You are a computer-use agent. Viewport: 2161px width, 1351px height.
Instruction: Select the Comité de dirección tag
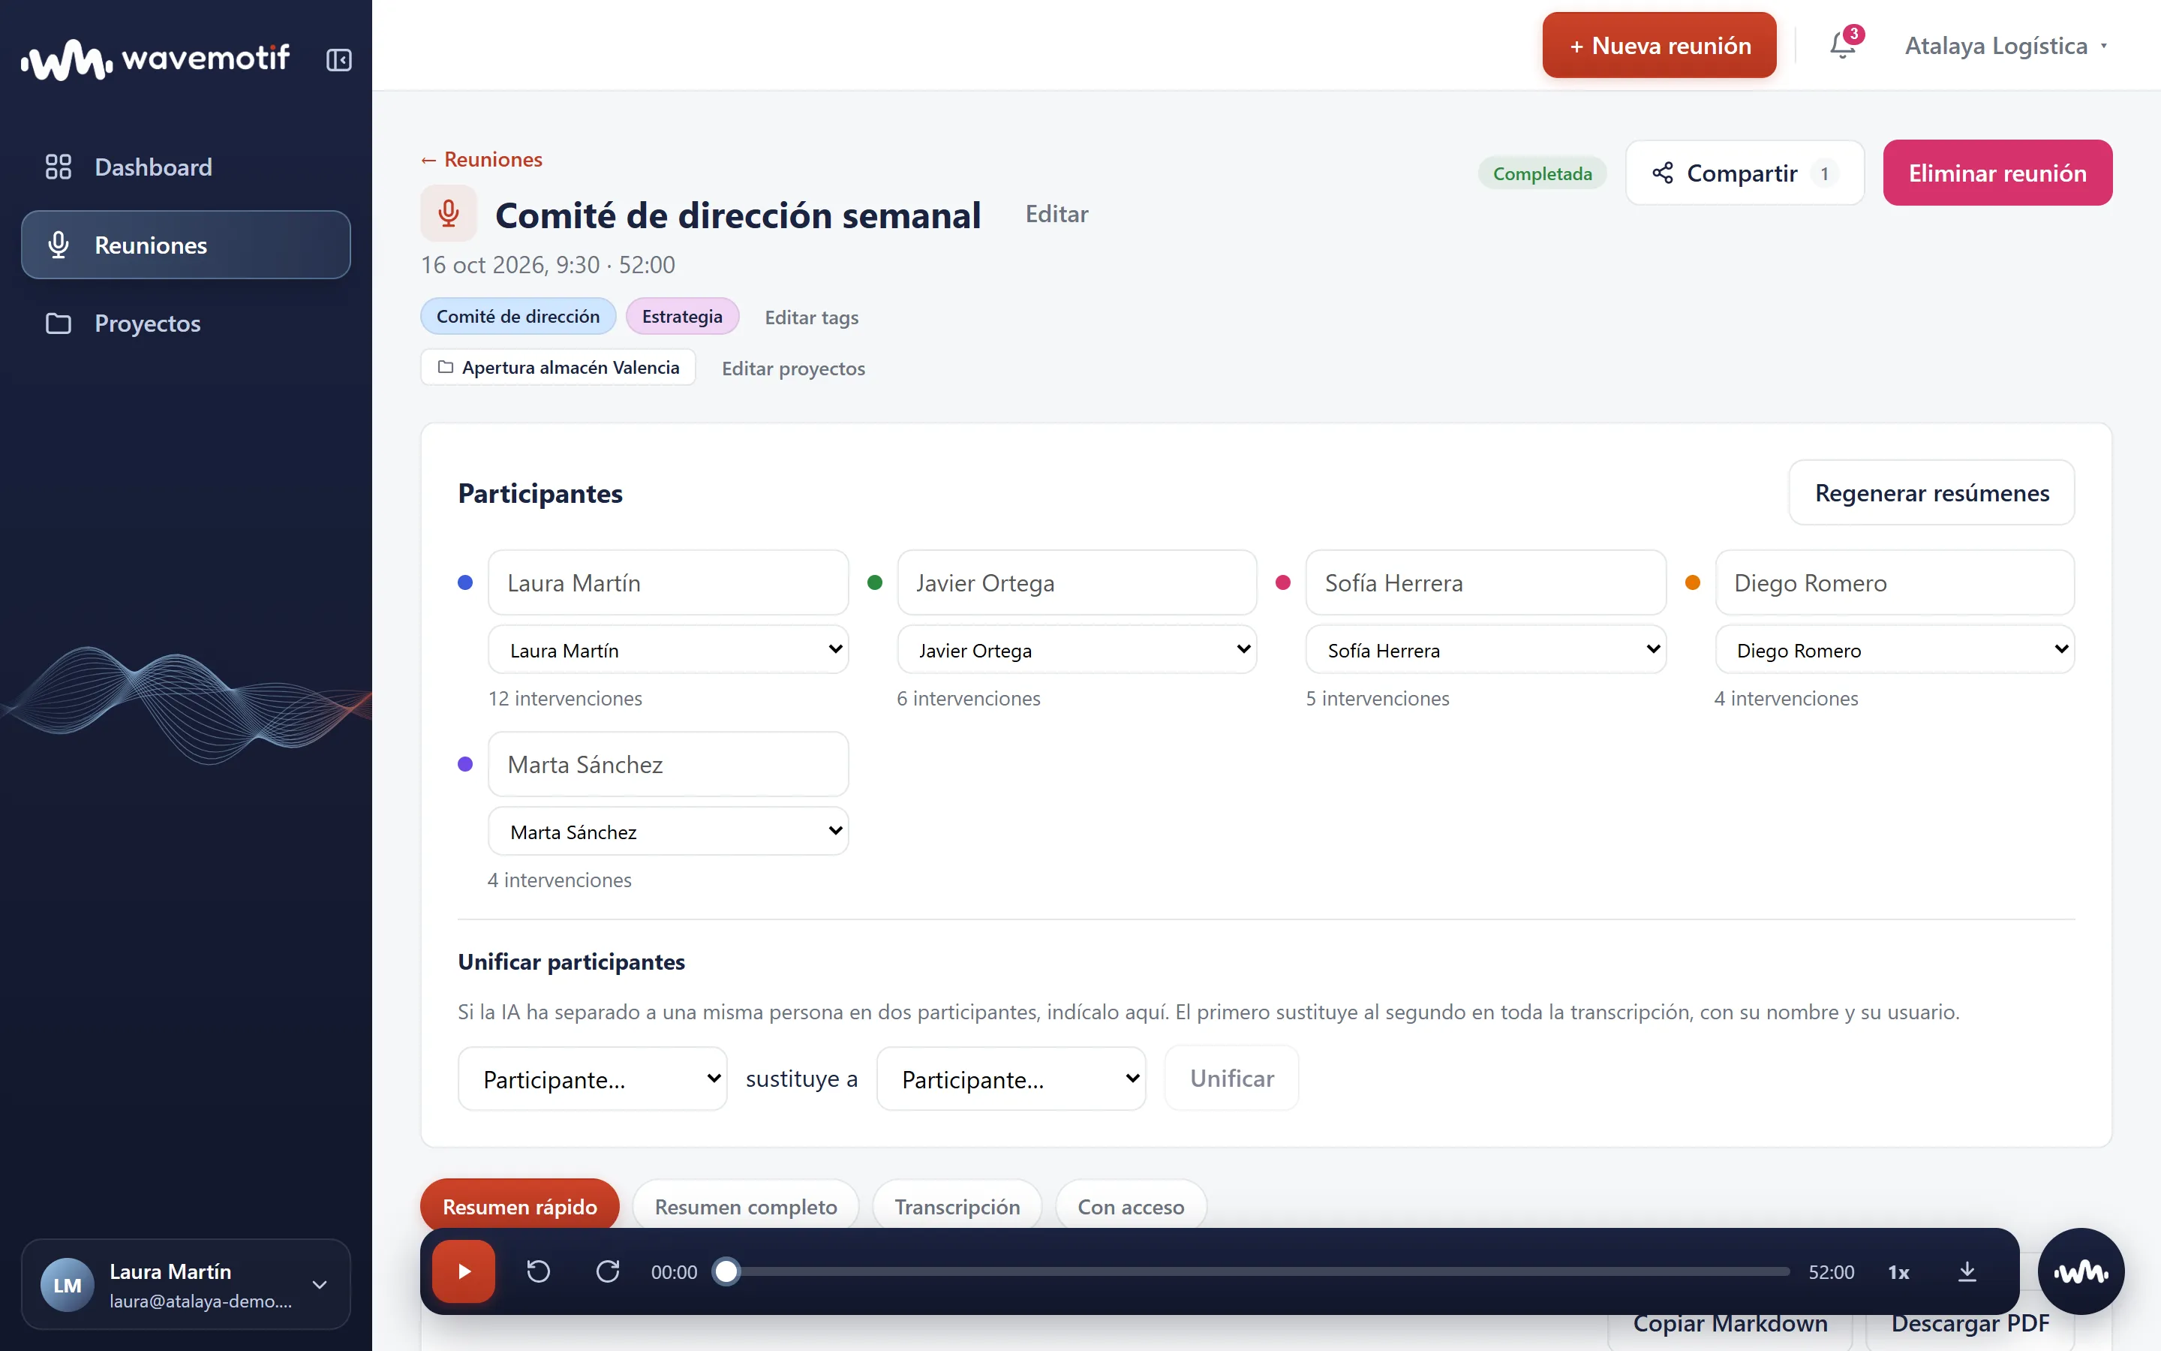[518, 316]
